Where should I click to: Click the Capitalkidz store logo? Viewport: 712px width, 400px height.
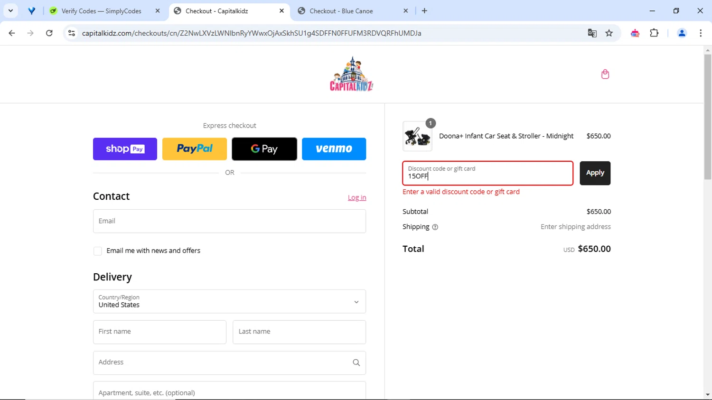(352, 74)
